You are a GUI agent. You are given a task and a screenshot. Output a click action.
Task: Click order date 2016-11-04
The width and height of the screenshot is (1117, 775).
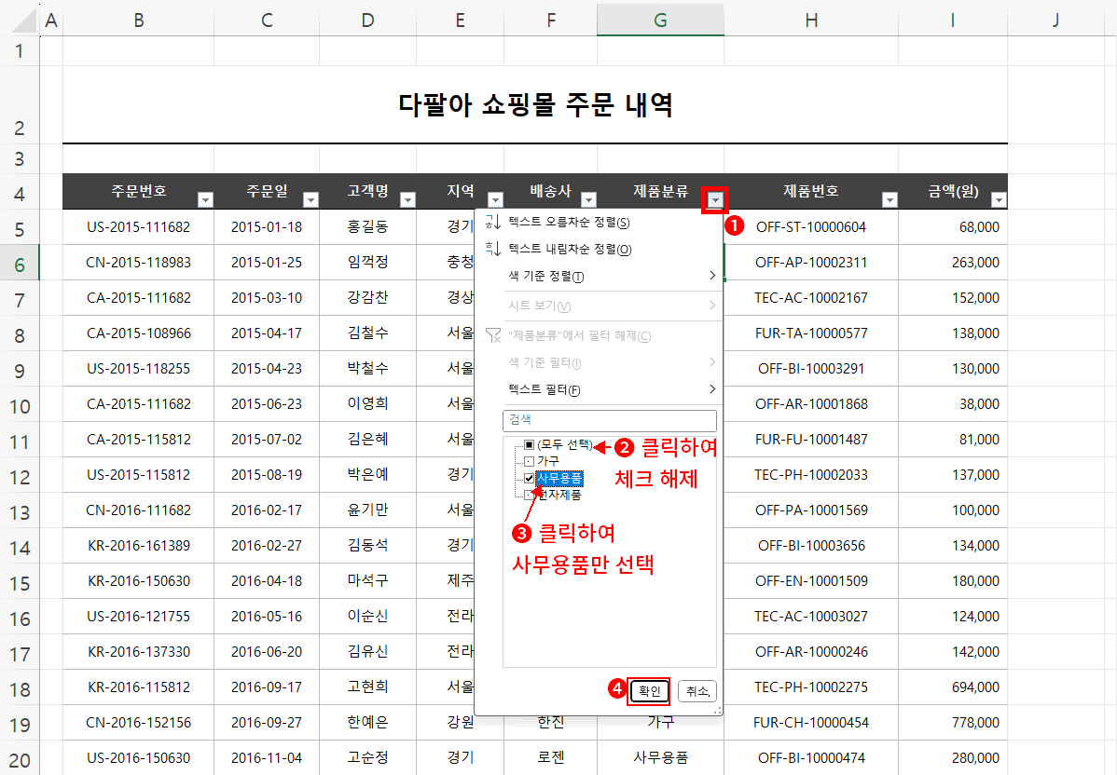point(267,758)
